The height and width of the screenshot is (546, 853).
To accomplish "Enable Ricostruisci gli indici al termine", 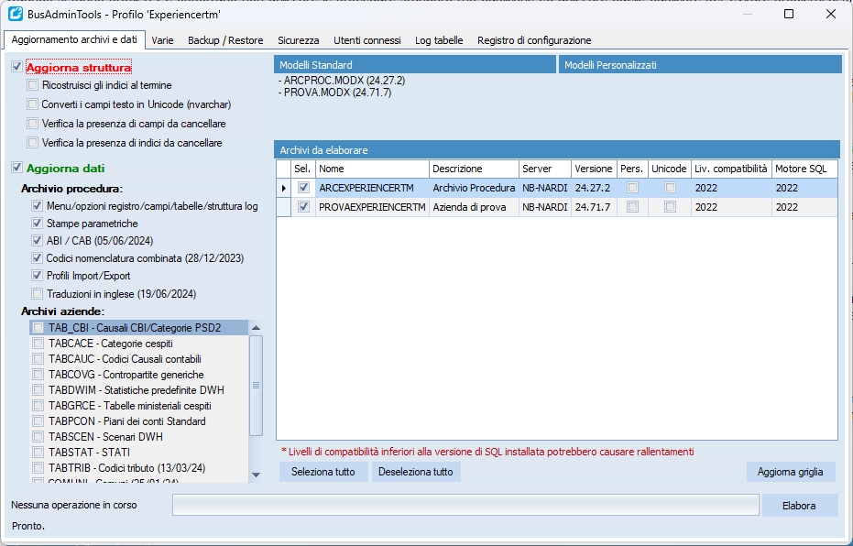I will (33, 85).
